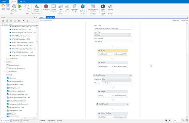Click the Cut command
This screenshot has width=189, height=123.
[27, 5]
